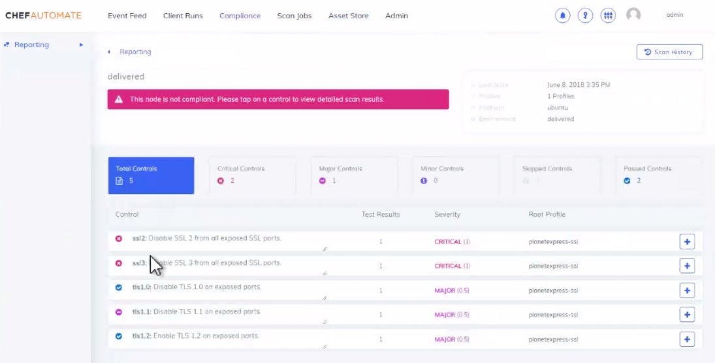The image size is (715, 363).
Task: Open Reporting in the left sidebar
Action: point(31,44)
